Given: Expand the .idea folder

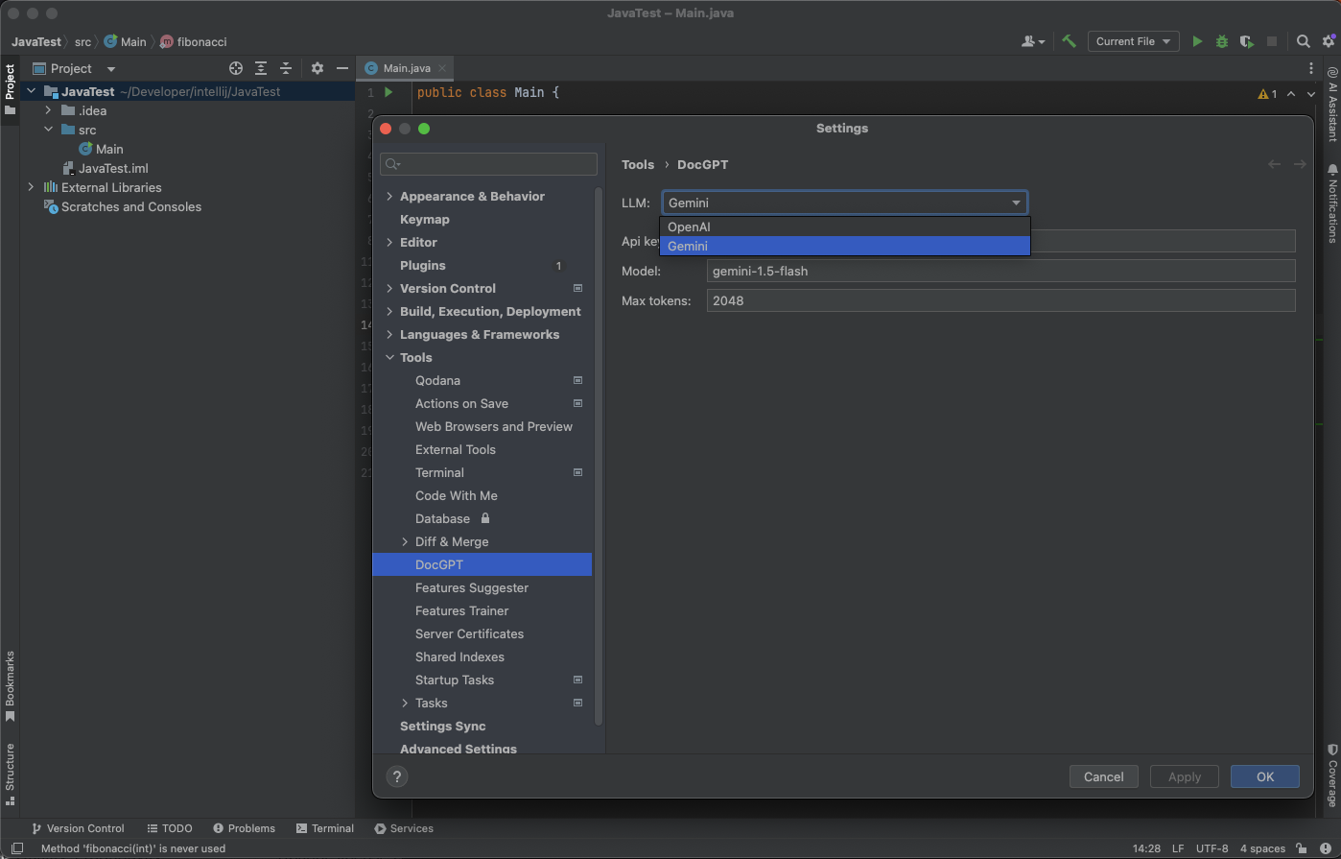Looking at the screenshot, I should click(48, 110).
